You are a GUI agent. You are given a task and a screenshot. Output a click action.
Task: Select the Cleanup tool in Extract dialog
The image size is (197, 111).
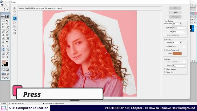pyautogui.click(x=14, y=23)
